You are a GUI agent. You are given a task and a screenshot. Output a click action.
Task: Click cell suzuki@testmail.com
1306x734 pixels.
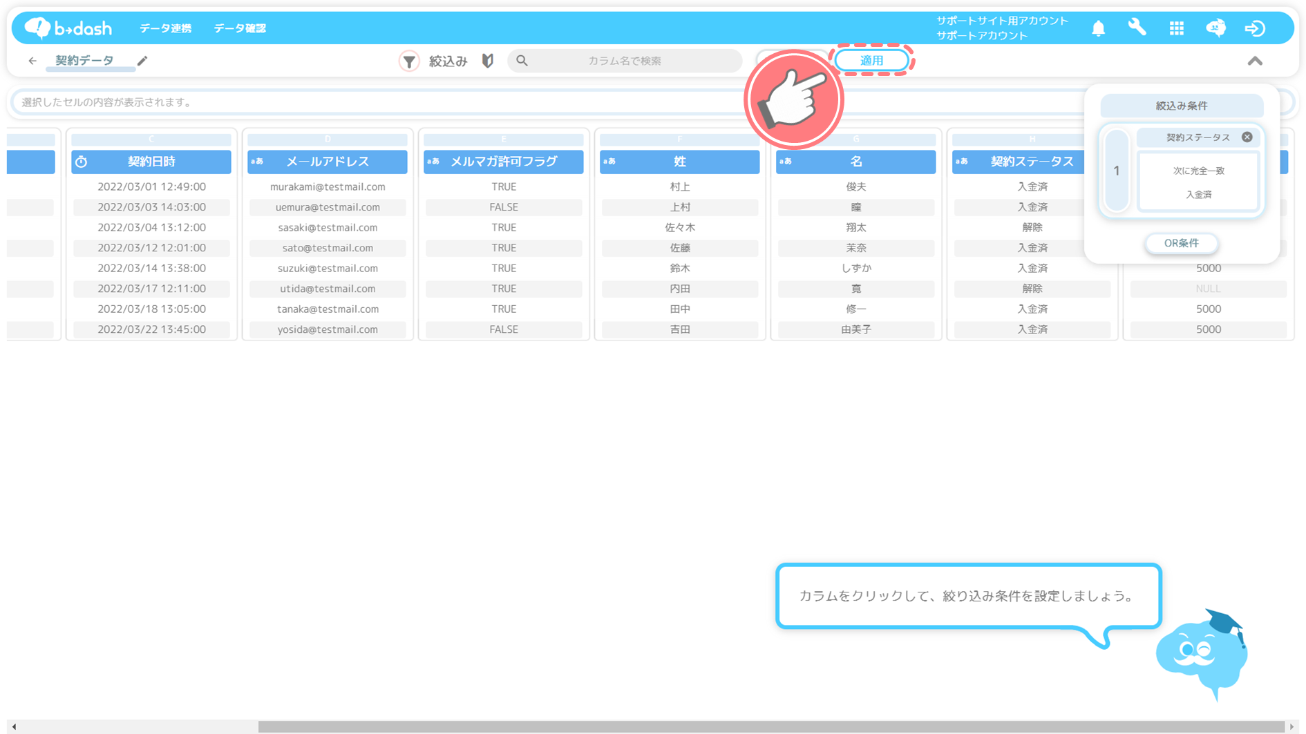328,268
